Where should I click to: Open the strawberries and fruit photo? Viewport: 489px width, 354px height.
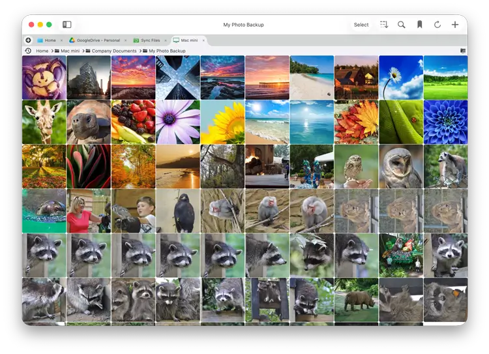(133, 122)
